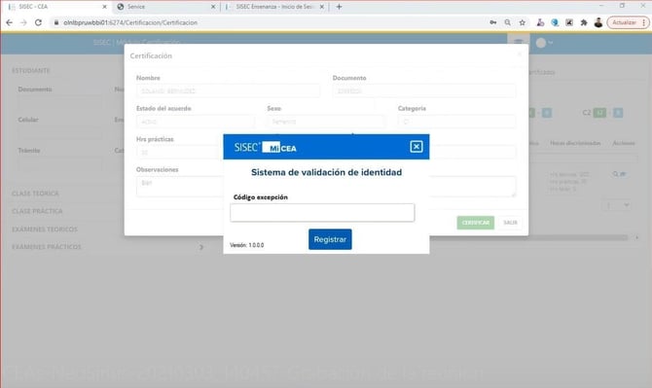Click the Código excepción input field
652x388 pixels.
point(322,213)
